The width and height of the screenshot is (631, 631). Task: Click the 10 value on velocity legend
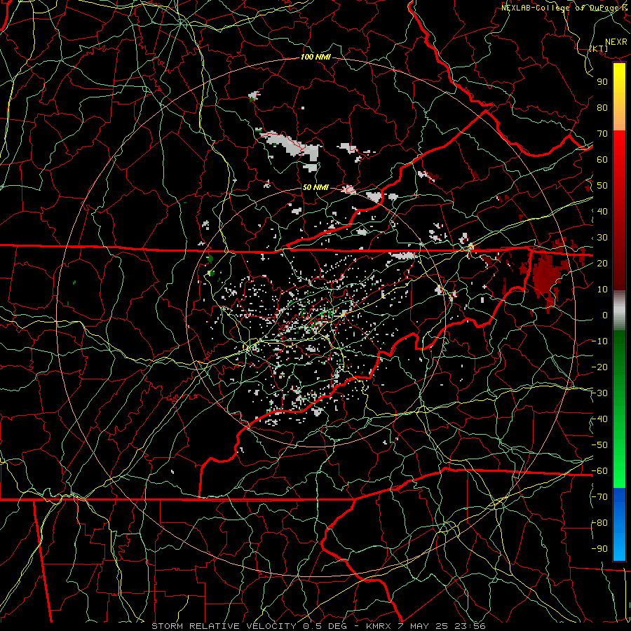pyautogui.click(x=602, y=290)
